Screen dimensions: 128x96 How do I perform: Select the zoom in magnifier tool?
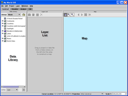[69, 15]
